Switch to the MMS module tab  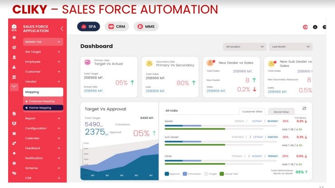(x=146, y=27)
